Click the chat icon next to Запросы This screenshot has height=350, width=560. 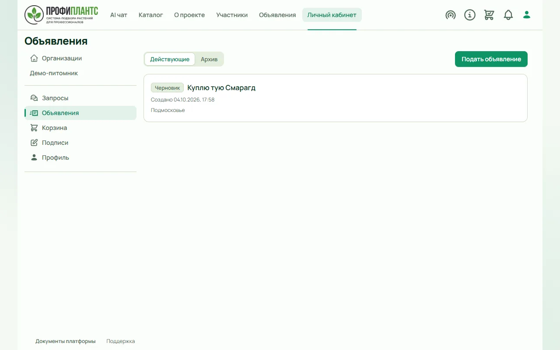tap(34, 98)
